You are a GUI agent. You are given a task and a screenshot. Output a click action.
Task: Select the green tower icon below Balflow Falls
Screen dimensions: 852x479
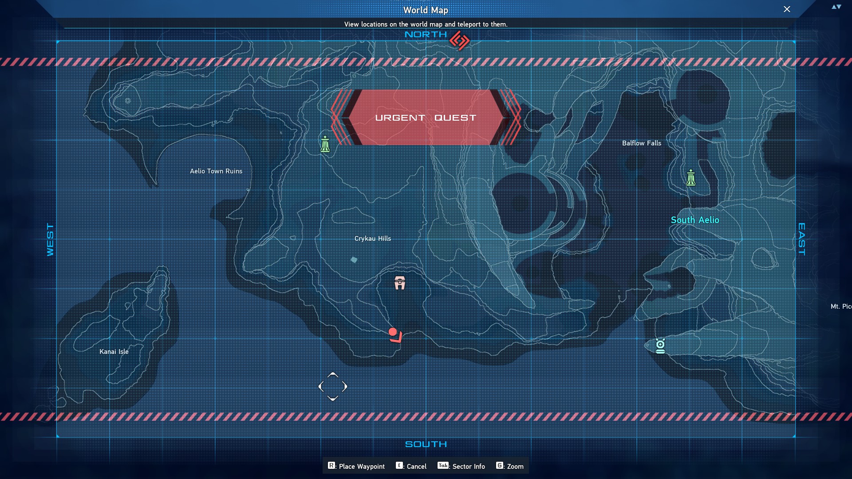click(x=690, y=178)
